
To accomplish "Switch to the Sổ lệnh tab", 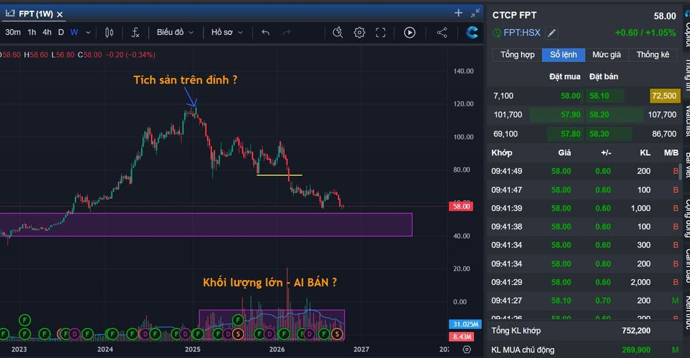I will tap(563, 54).
